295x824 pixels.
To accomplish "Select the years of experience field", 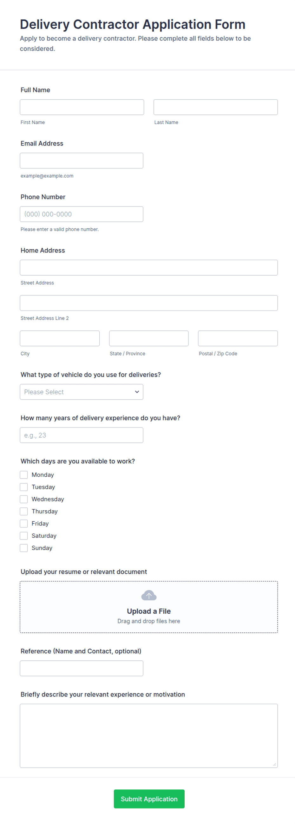I will [82, 435].
